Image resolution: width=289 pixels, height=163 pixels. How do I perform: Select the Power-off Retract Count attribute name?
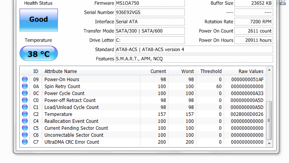[x=70, y=100]
